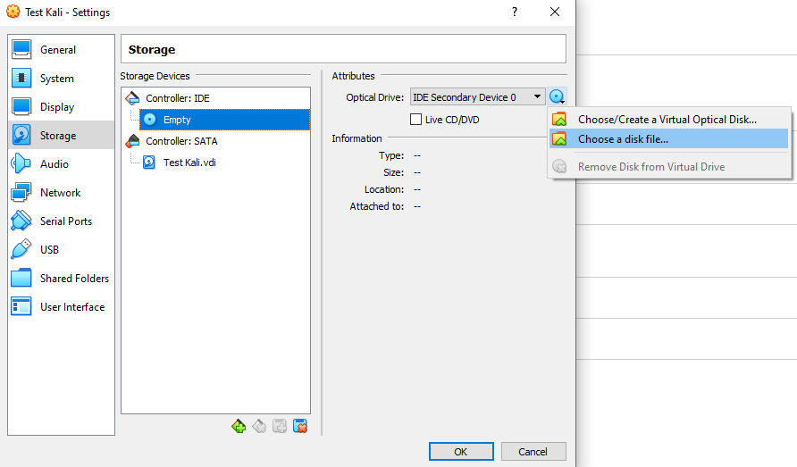This screenshot has height=467, width=797.
Task: Open the USB settings category
Action: click(49, 250)
